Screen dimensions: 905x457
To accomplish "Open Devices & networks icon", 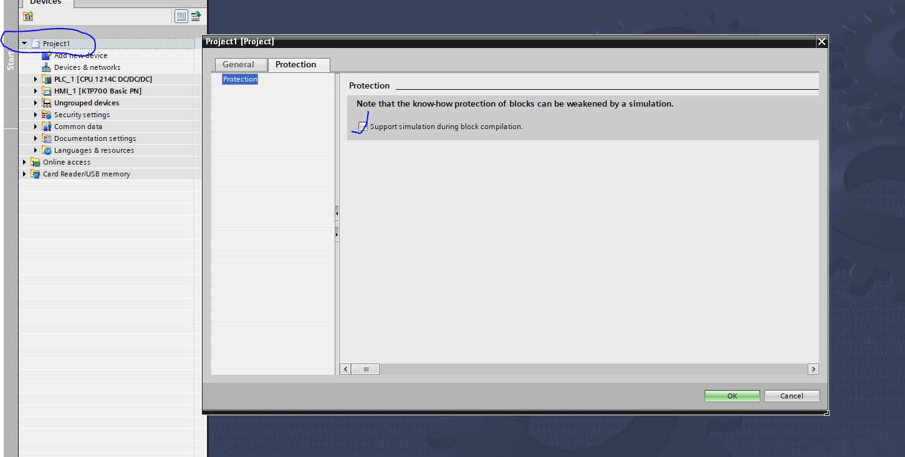I will click(47, 67).
